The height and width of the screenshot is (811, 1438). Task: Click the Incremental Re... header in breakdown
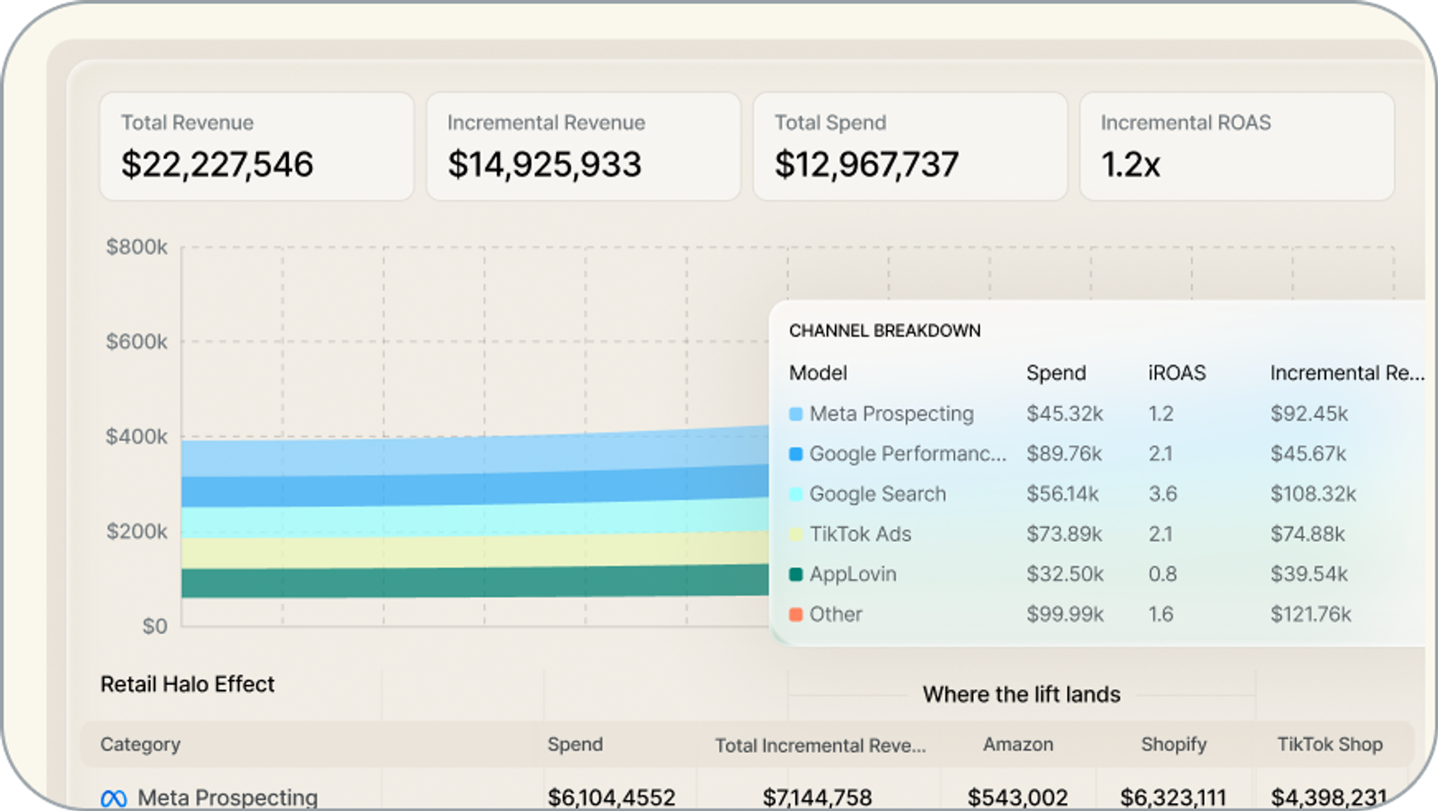(1347, 373)
